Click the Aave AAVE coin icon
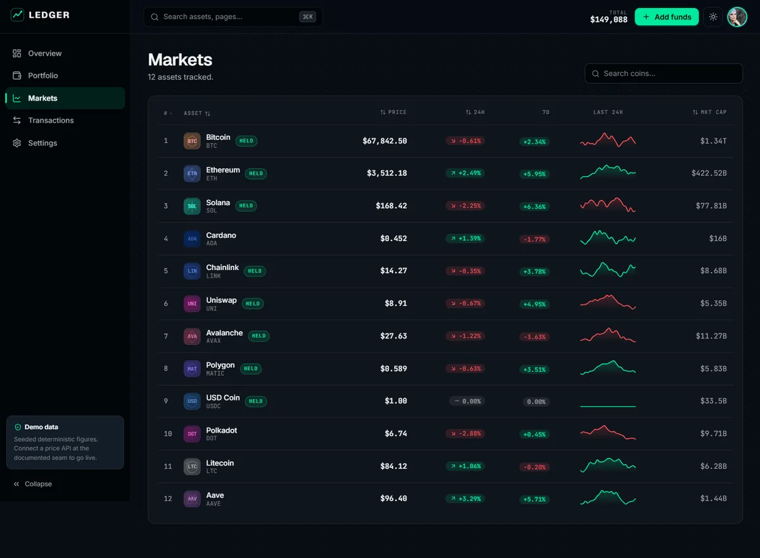This screenshot has width=760, height=558. [192, 499]
